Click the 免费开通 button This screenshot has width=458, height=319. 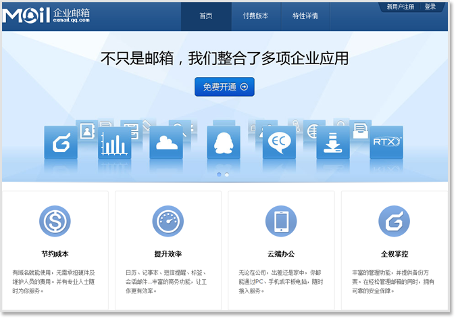point(224,87)
